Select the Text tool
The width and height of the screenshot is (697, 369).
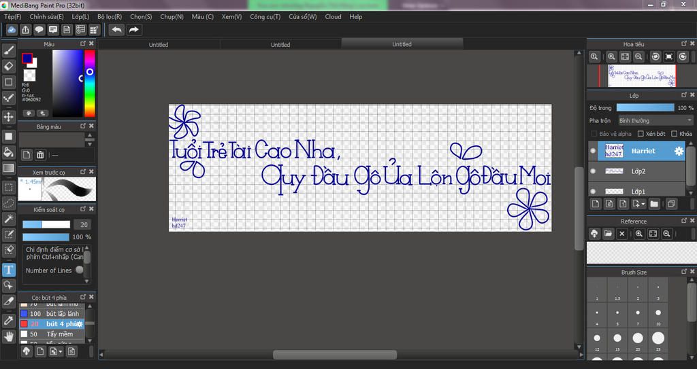8,270
